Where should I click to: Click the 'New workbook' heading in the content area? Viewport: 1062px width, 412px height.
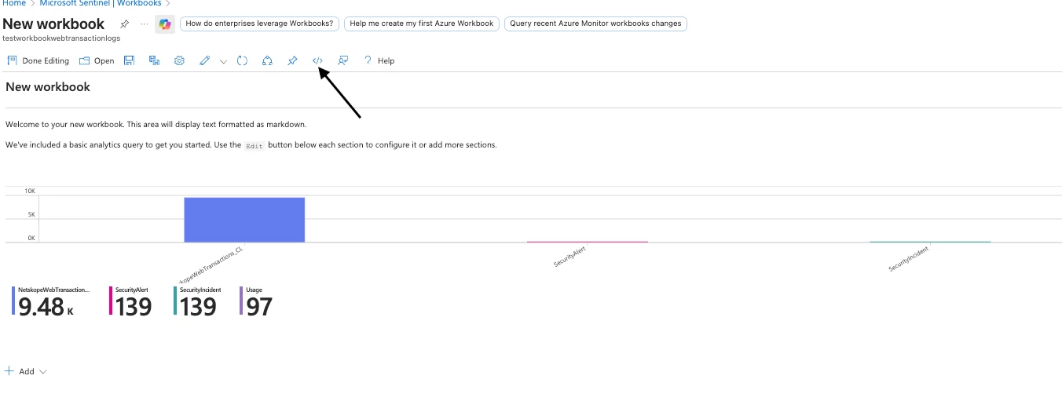48,87
